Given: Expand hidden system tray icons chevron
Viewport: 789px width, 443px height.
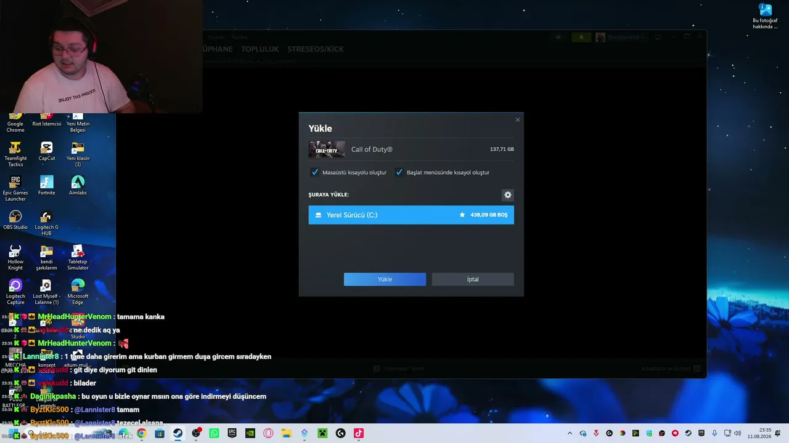Looking at the screenshot, I should coord(570,434).
